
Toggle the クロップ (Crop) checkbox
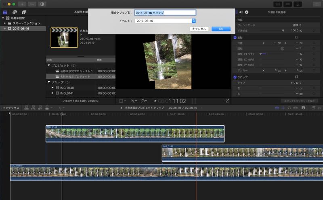tap(235, 77)
